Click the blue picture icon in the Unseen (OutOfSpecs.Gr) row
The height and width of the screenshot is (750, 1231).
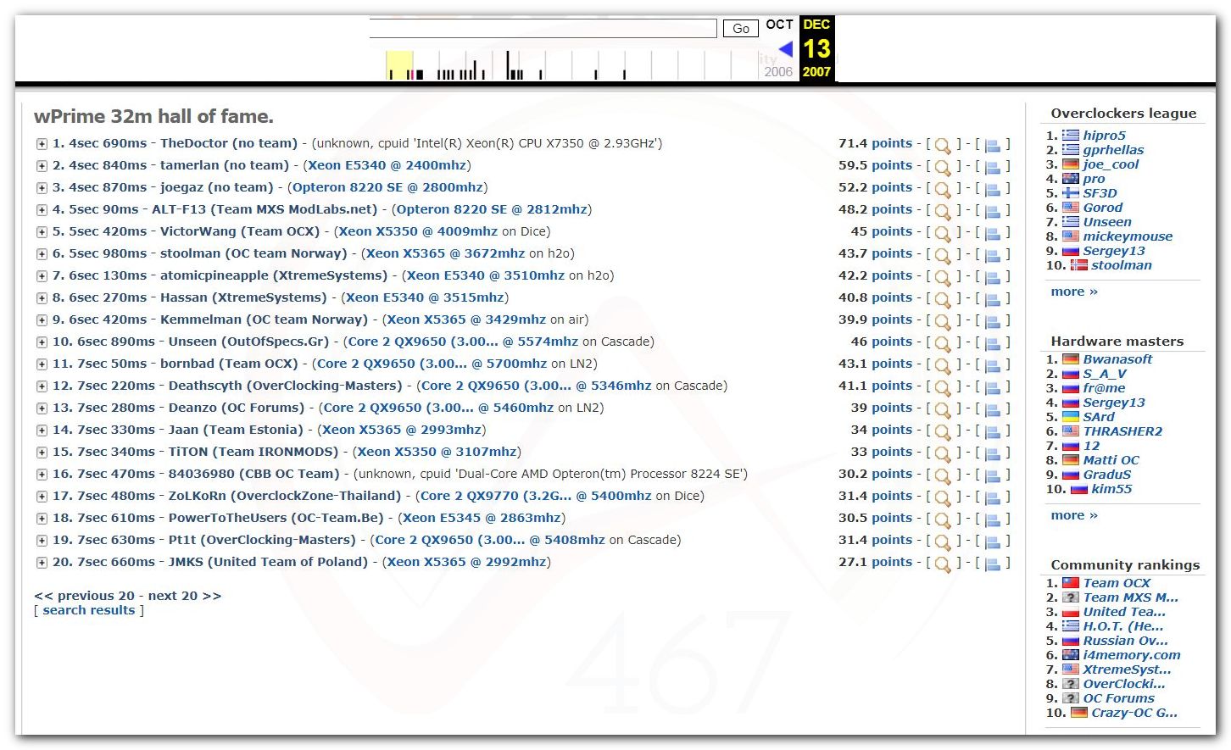coord(993,343)
